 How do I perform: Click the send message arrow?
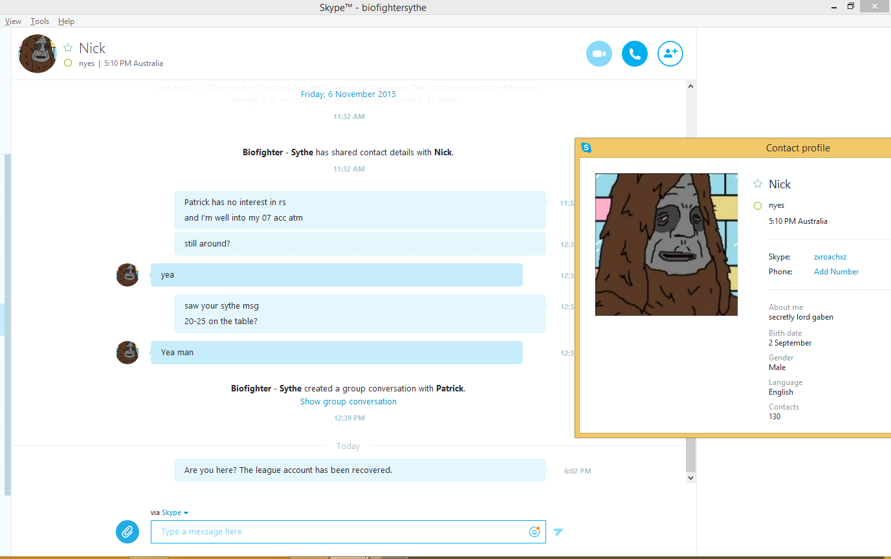click(558, 532)
